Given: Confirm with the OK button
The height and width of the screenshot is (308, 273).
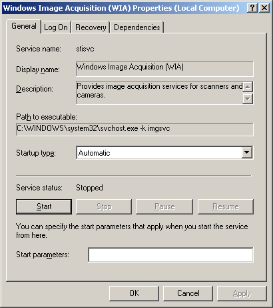Looking at the screenshot, I should tap(134, 293).
